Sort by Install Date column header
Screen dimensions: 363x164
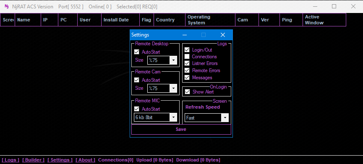[x=120, y=20]
